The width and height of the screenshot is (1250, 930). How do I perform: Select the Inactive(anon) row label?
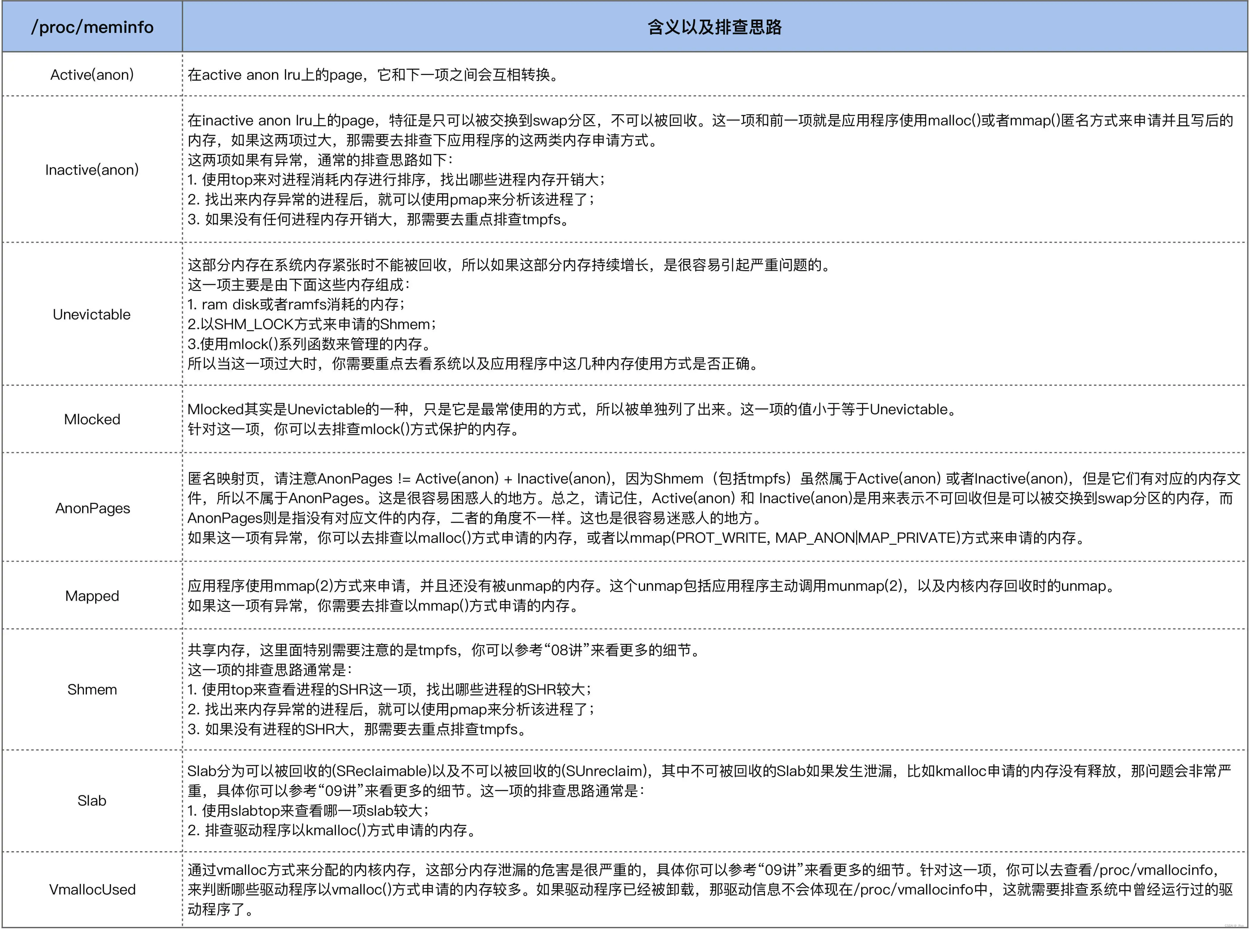92,169
